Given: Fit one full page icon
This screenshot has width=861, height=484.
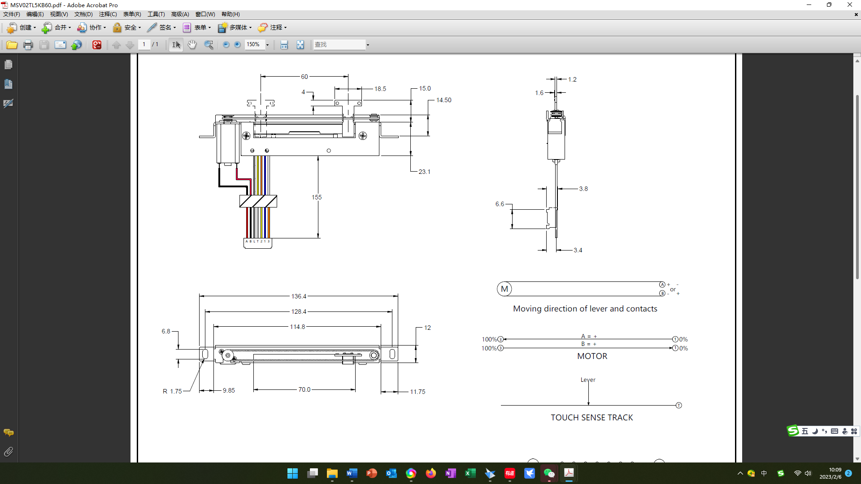Looking at the screenshot, I should [x=300, y=45].
